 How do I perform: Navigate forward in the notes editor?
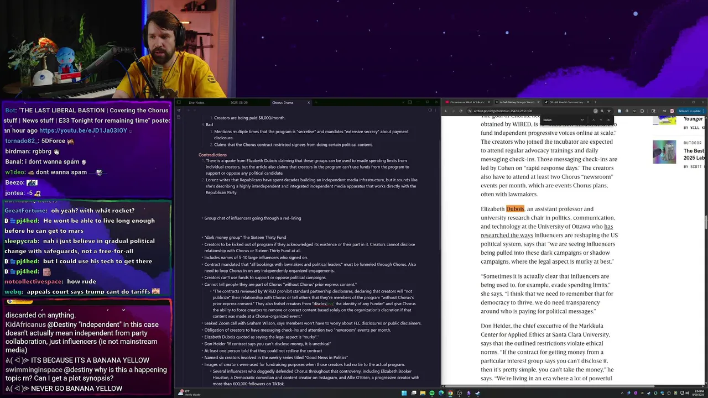(x=195, y=110)
